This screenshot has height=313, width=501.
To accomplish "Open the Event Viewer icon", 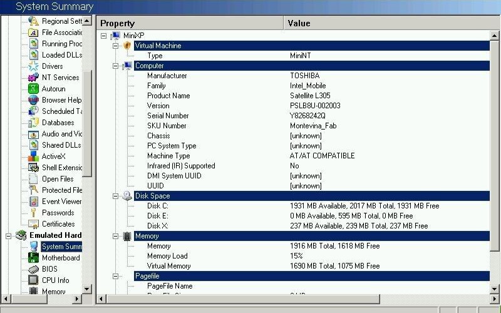I will click(33, 201).
